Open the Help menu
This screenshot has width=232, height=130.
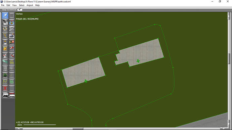pyautogui.click(x=37, y=5)
